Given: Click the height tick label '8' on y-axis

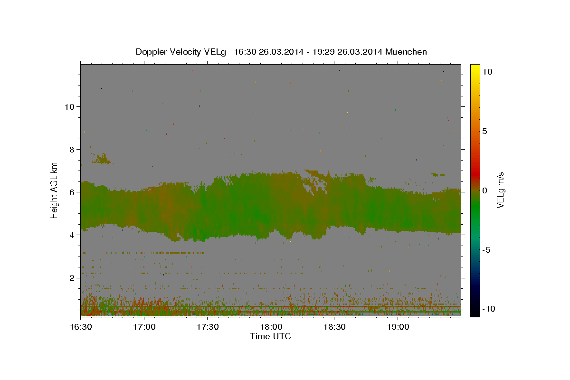Looking at the screenshot, I should [x=72, y=149].
